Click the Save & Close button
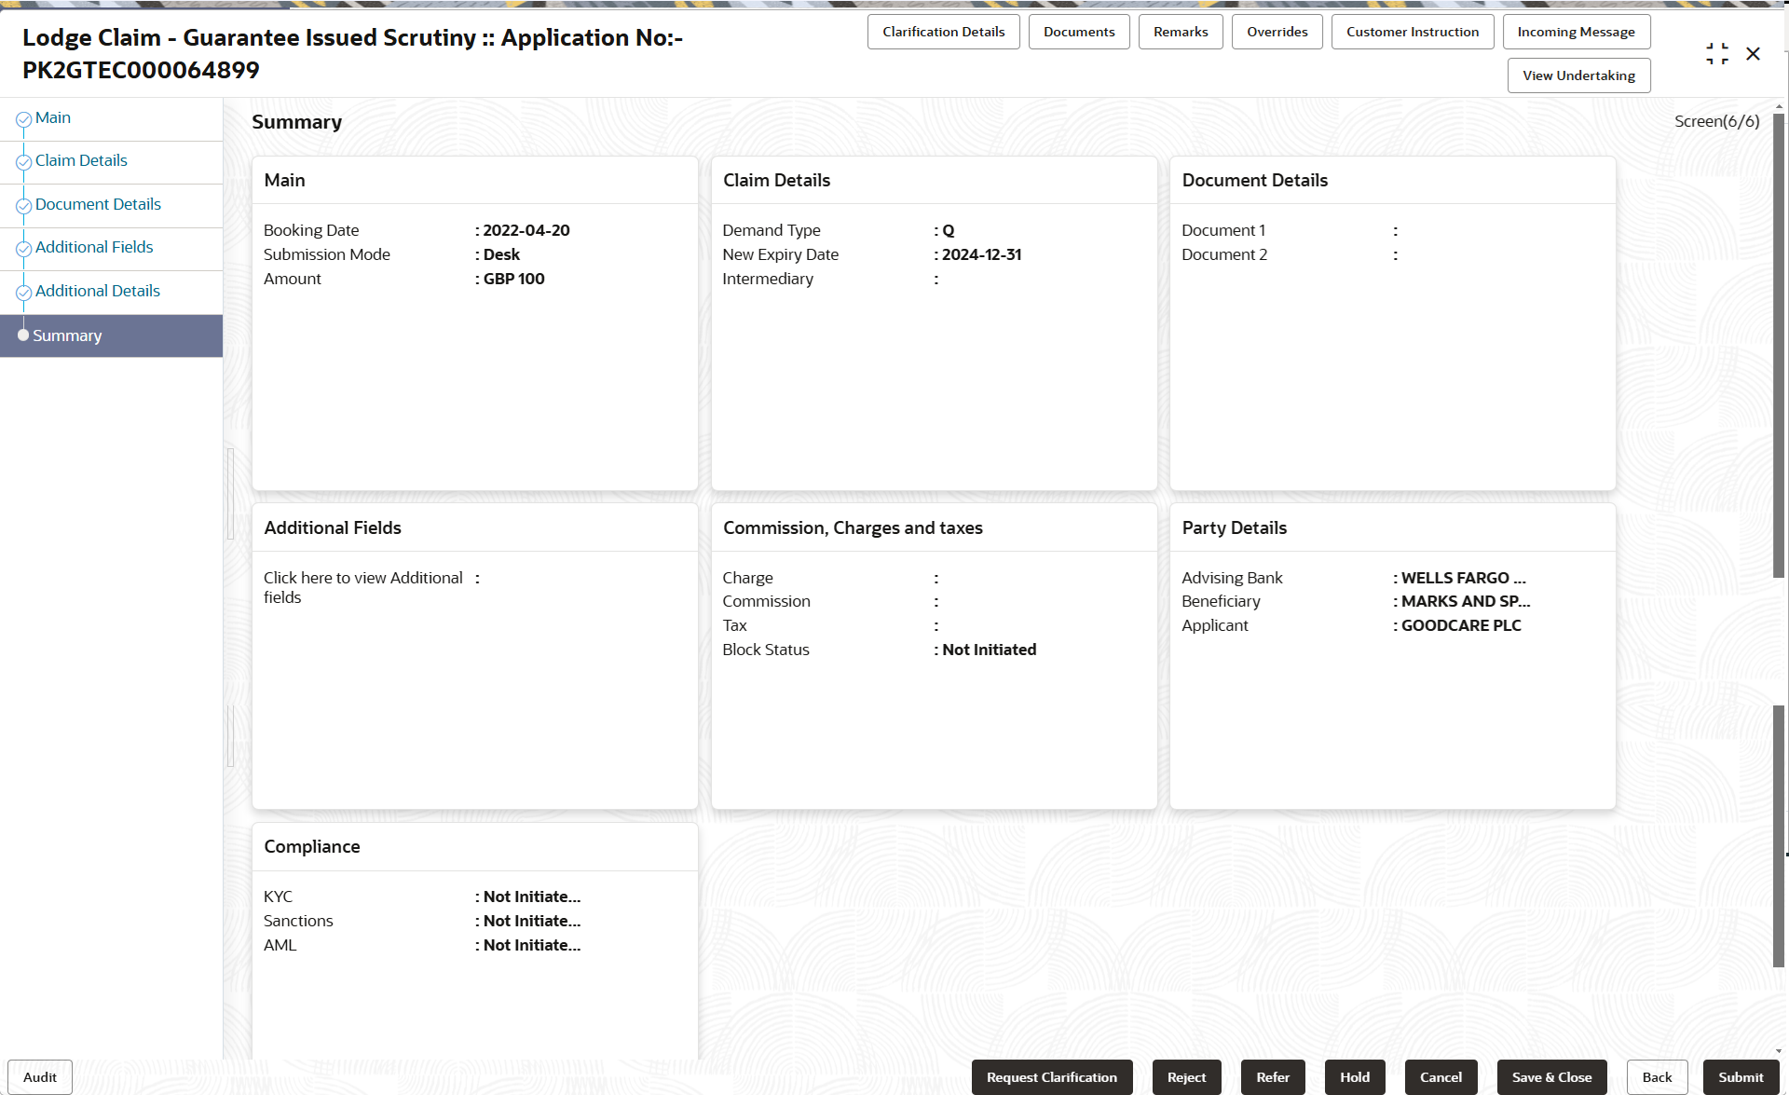Image resolution: width=1789 pixels, height=1095 pixels. (x=1551, y=1077)
